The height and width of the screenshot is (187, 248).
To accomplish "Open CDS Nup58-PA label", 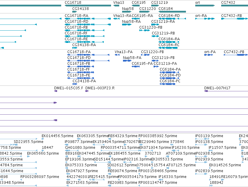I will pyautogui.click(x=132, y=58).
